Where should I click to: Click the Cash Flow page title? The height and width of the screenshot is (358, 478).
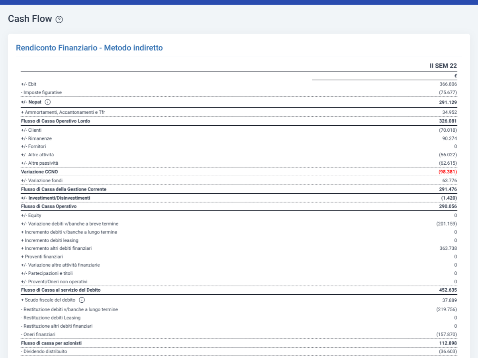pyautogui.click(x=30, y=19)
